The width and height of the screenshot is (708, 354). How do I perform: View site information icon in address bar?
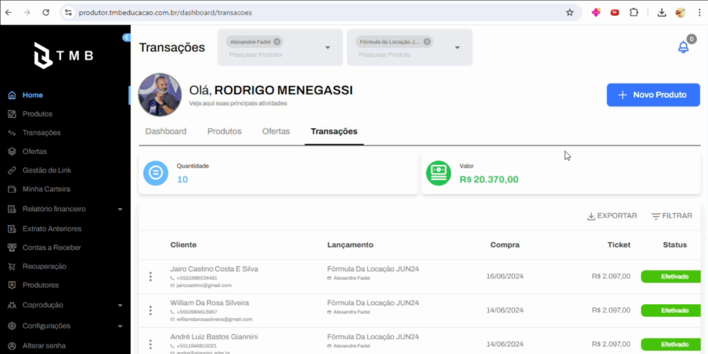click(x=68, y=12)
